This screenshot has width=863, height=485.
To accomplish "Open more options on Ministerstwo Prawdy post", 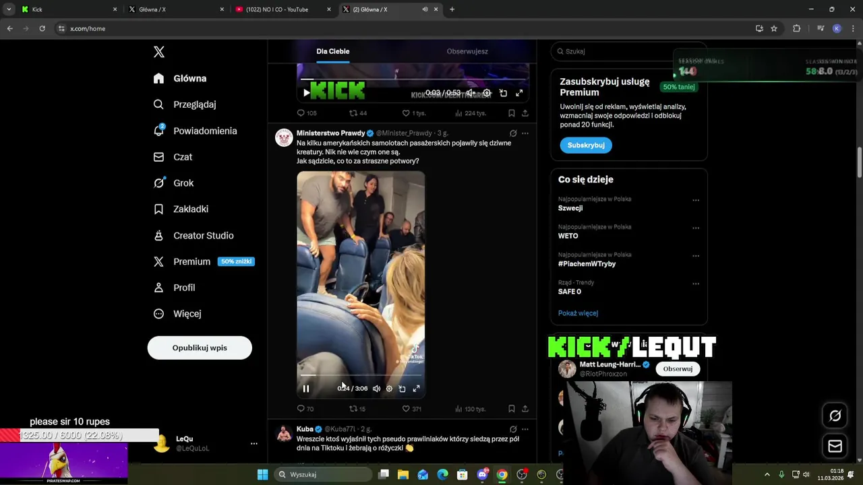I will [525, 133].
